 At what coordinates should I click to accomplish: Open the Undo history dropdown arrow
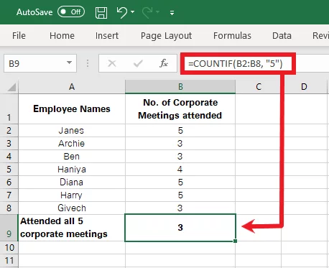[x=133, y=11]
